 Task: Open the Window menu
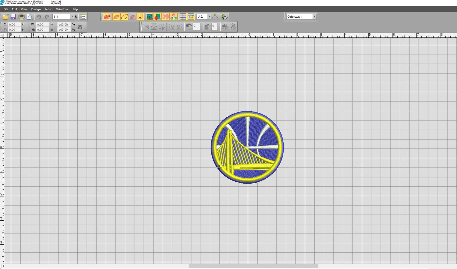(62, 9)
